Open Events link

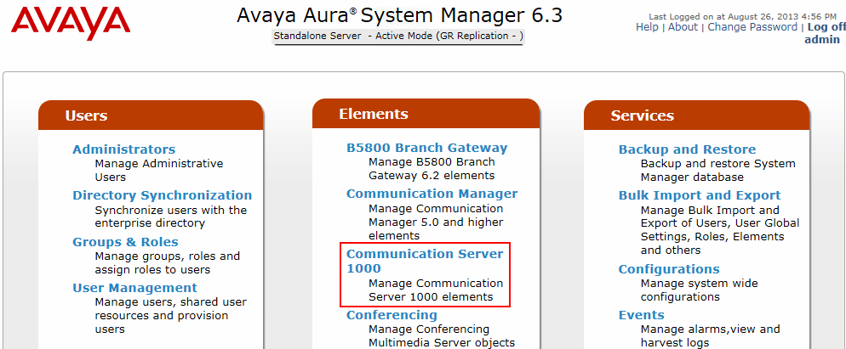pyautogui.click(x=641, y=314)
